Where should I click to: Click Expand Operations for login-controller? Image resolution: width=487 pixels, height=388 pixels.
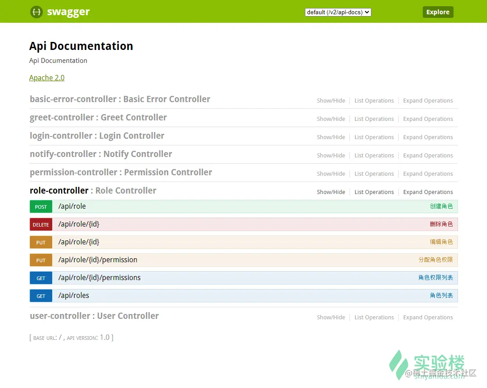(428, 137)
